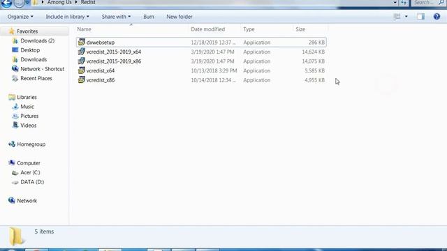Viewport: 447px width, 251px height.
Task: Sort by the Date modified column
Action: coord(208,29)
